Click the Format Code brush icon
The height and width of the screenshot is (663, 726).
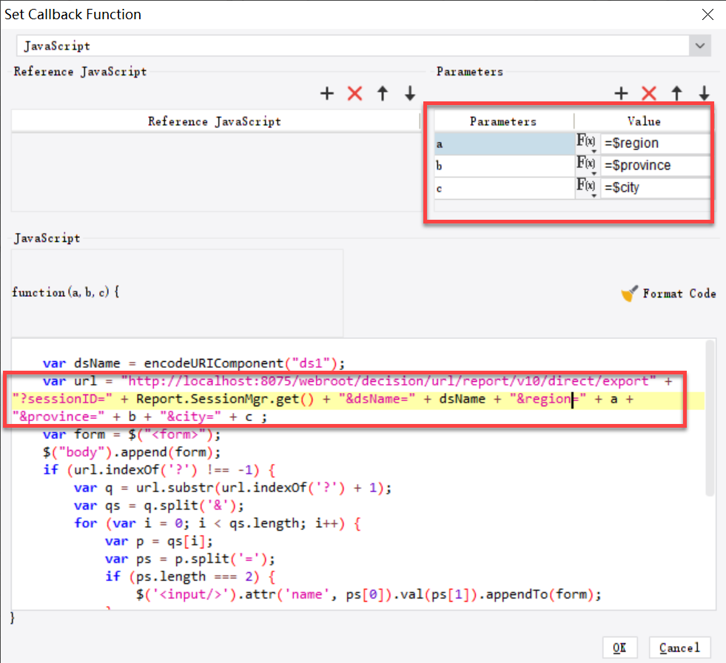[x=629, y=293]
